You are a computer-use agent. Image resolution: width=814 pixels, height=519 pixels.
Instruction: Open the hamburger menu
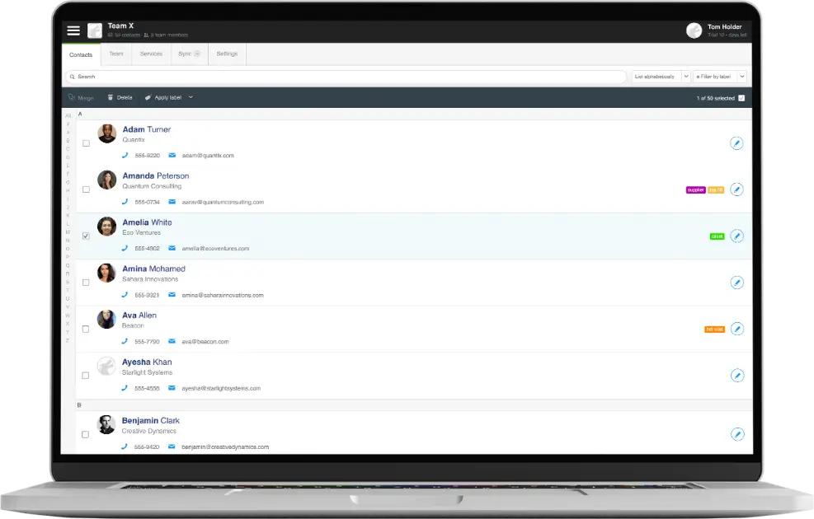[x=74, y=30]
